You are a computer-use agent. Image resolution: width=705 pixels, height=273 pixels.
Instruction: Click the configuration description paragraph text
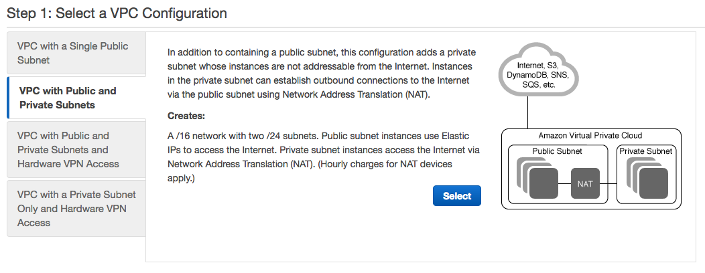coord(322,73)
